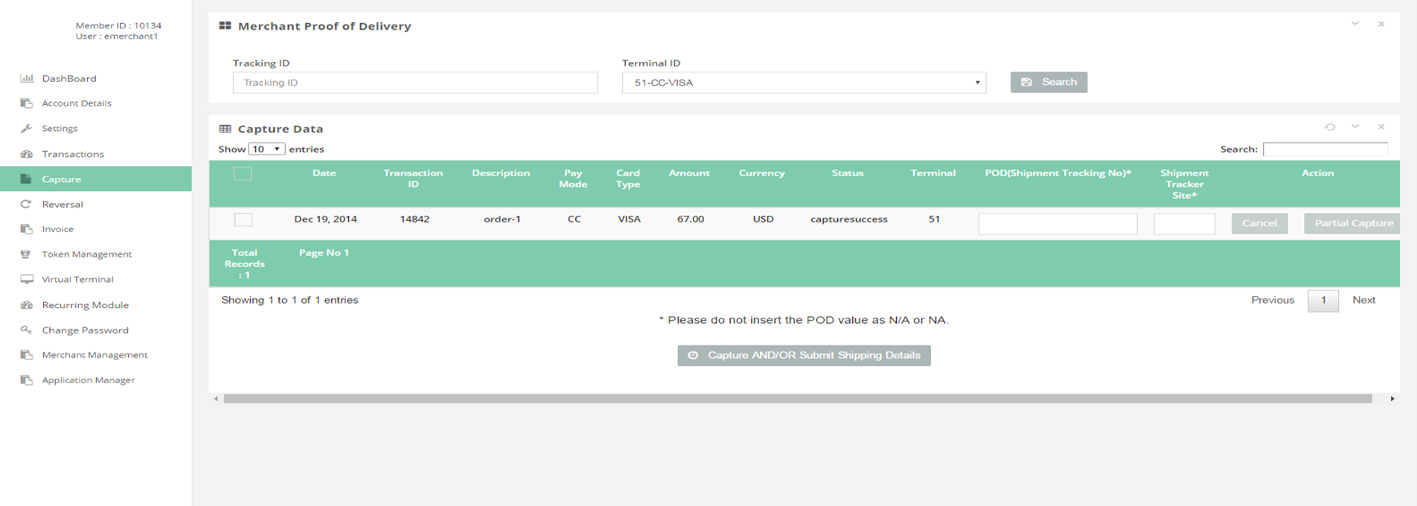Click the Virtual Terminal monitor icon
This screenshot has width=1417, height=506.
[27, 279]
